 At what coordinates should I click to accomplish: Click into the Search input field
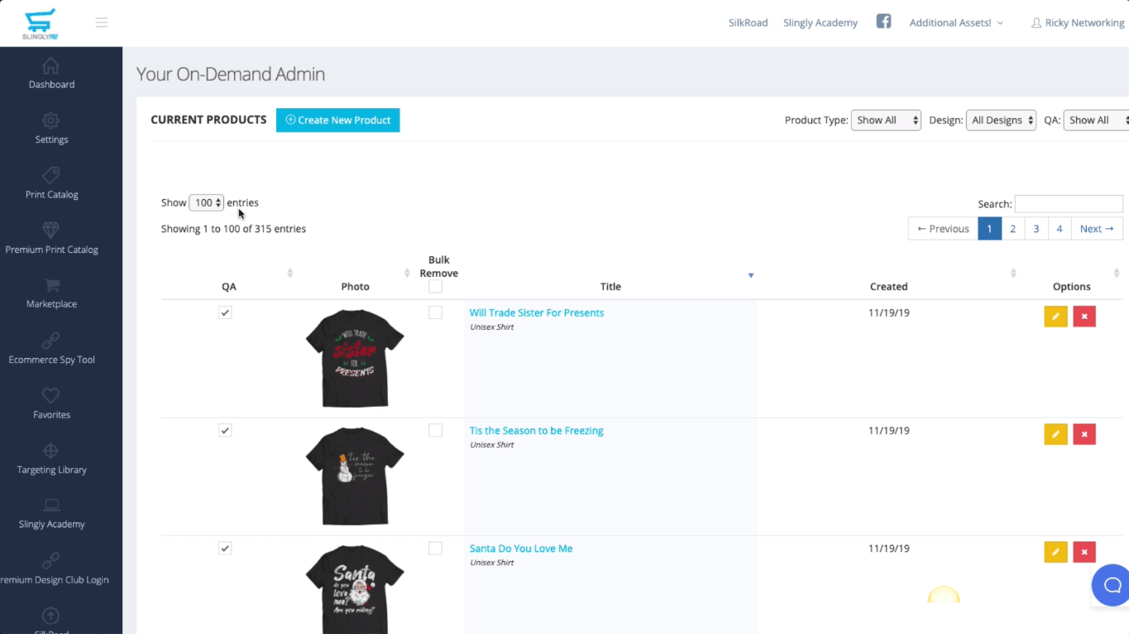[1069, 203]
